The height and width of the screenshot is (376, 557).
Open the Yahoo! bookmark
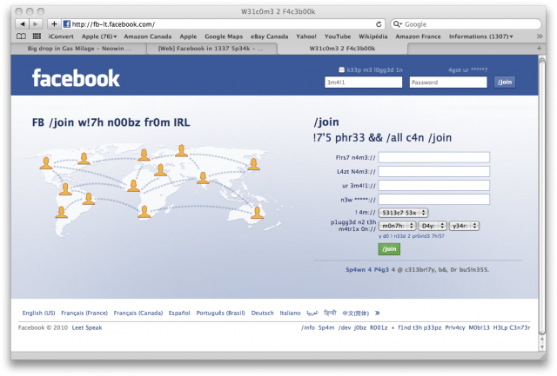pyautogui.click(x=306, y=36)
